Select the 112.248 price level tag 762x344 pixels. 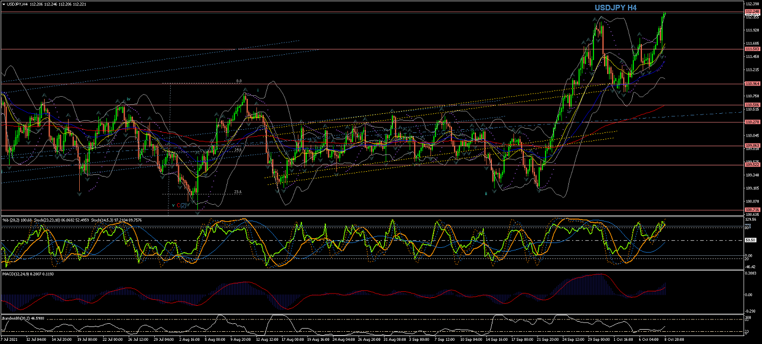[x=751, y=12]
